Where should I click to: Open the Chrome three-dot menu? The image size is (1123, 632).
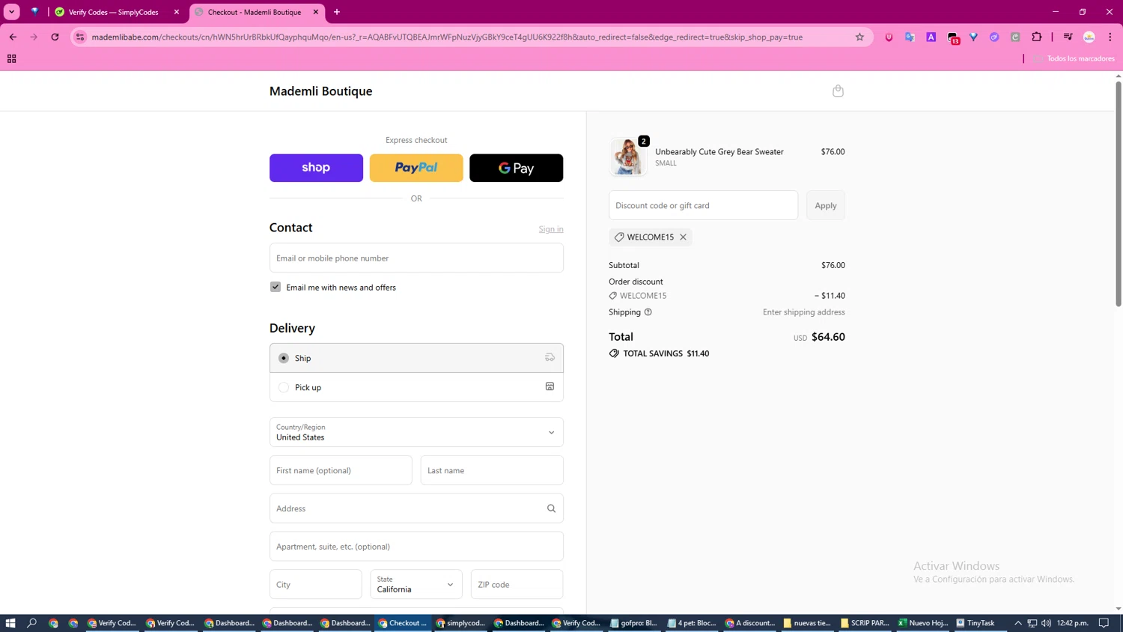coord(1110,37)
